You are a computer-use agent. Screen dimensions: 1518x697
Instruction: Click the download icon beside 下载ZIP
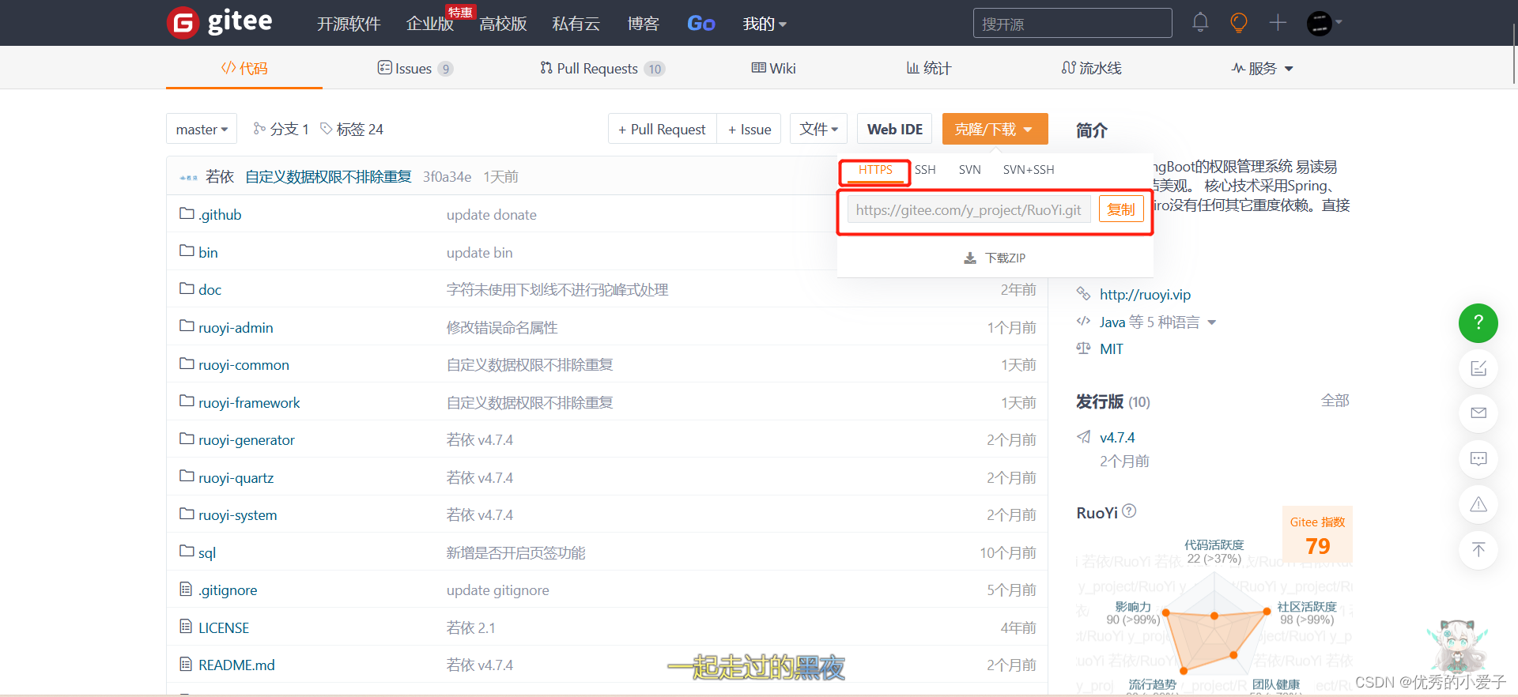970,258
